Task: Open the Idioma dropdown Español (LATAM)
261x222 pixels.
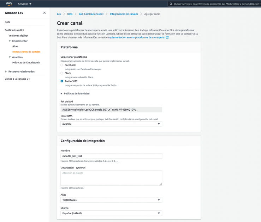Action: [x=111, y=213]
